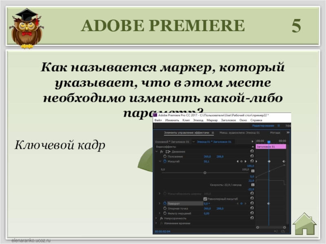
Task: Toggle animation stopwatch for Масштаб
Action: click(x=165, y=161)
